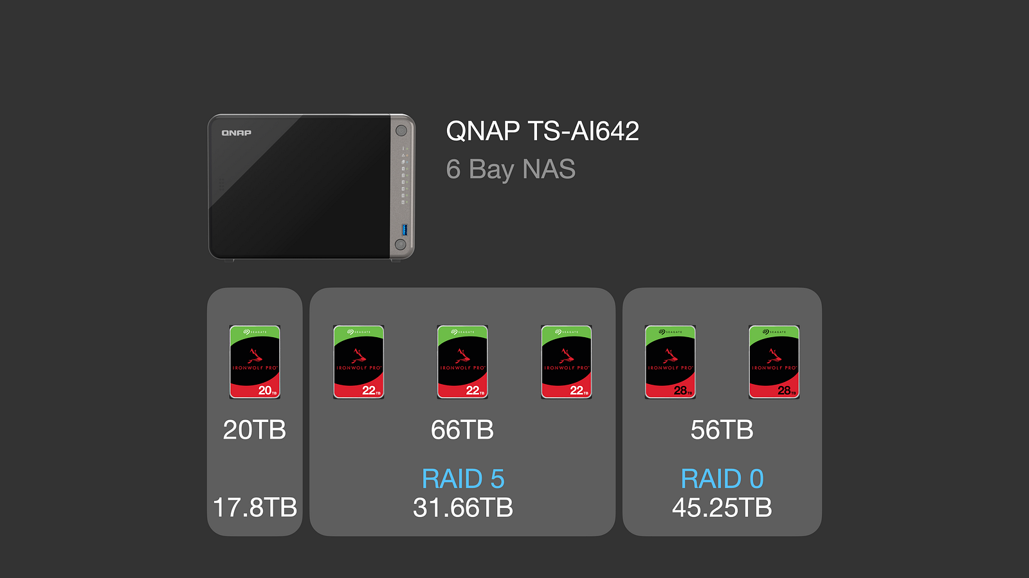The width and height of the screenshot is (1029, 578).
Task: Click the QNAP logo on the NAS front
Action: pos(237,133)
